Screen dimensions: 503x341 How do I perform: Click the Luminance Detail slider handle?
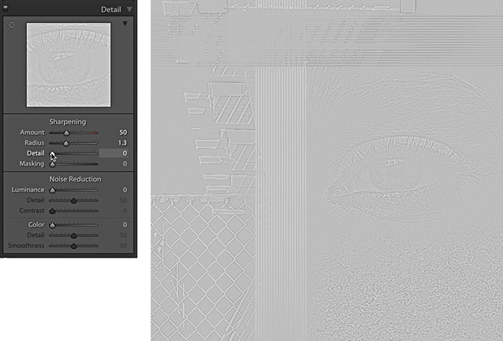(74, 200)
